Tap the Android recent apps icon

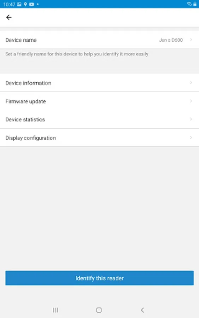(x=55, y=310)
